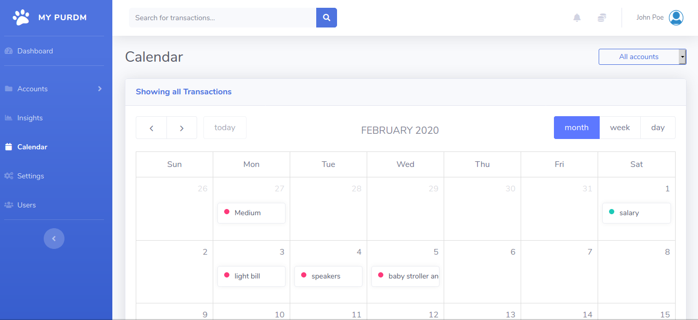Open the Dashboard link
This screenshot has width=698, height=320.
(x=35, y=51)
